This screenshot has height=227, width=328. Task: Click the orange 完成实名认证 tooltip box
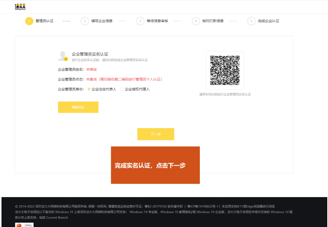(155, 165)
